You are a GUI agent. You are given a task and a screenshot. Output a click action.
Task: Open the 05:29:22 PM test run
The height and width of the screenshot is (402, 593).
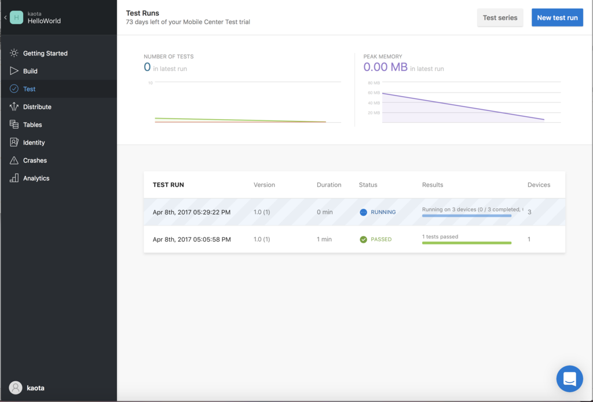pos(354,212)
